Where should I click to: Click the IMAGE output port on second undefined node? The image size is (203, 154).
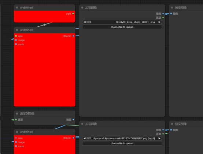pos(73,36)
